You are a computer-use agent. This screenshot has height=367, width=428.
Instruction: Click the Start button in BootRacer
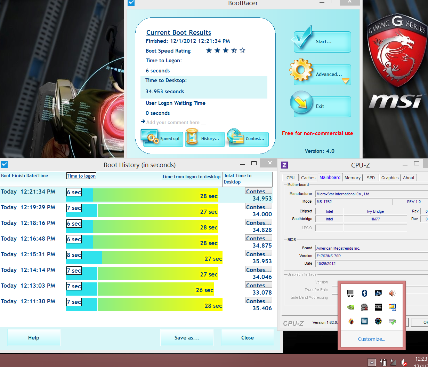click(x=322, y=42)
